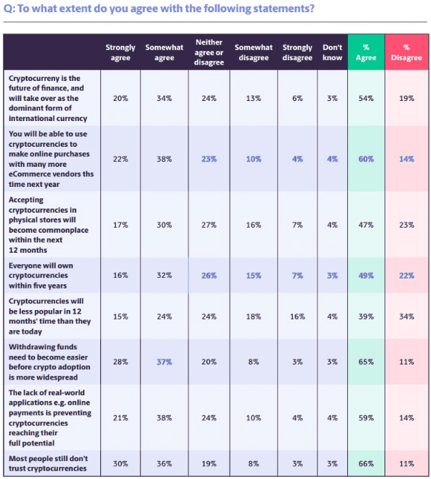
Task: Select the 'Strongly agree' column header
Action: [x=120, y=52]
